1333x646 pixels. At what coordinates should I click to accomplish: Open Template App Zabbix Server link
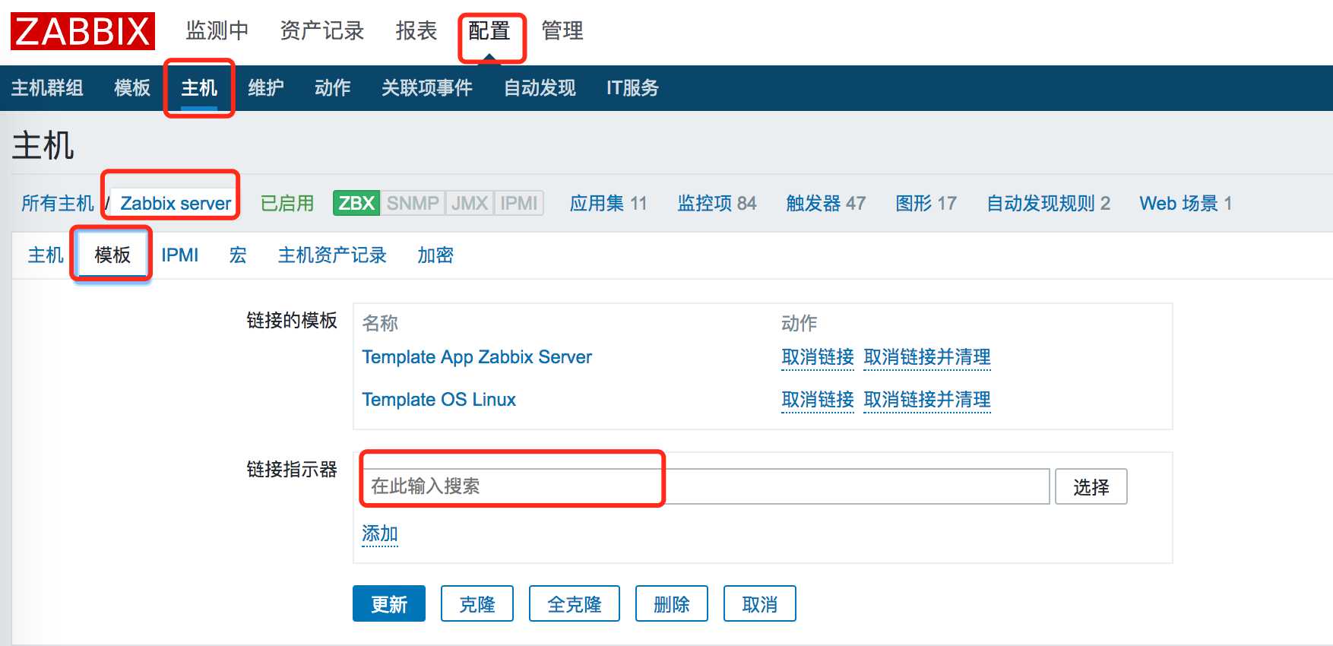[x=477, y=357]
